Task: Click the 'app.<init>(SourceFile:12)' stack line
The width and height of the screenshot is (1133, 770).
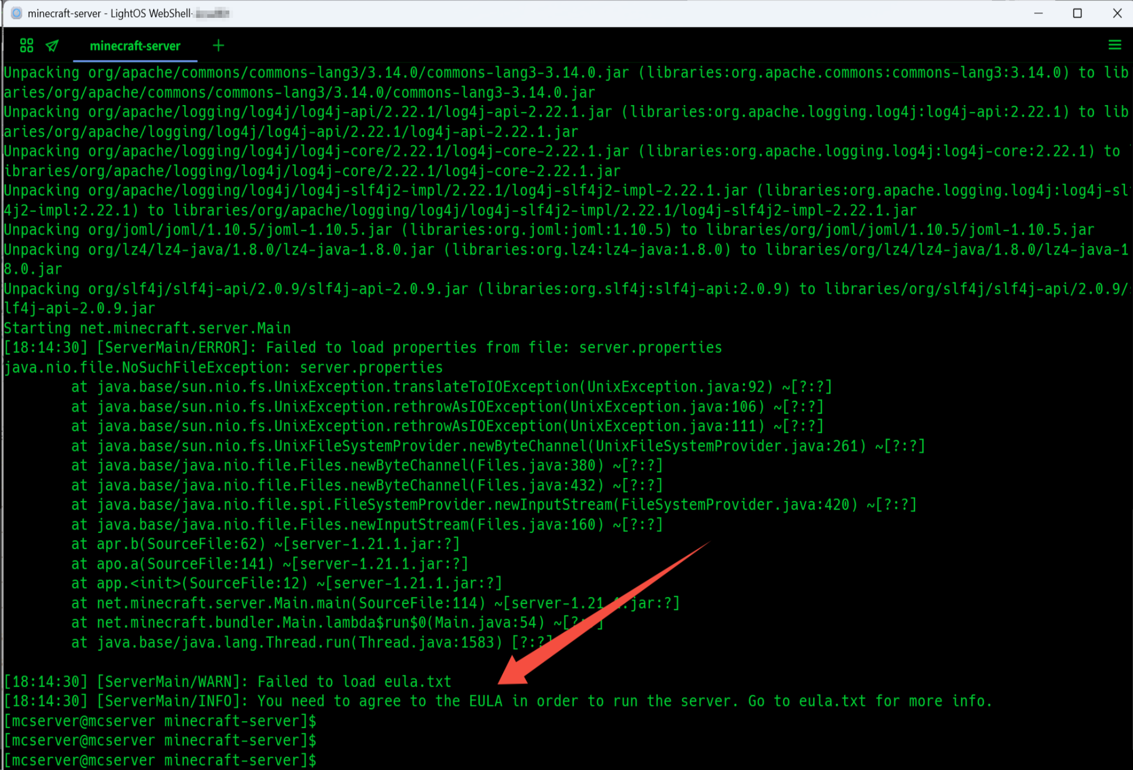Action: (x=287, y=583)
